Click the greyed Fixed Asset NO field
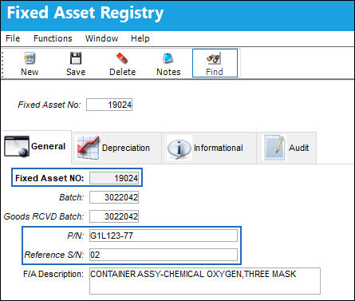This screenshot has width=355, height=301. [114, 178]
